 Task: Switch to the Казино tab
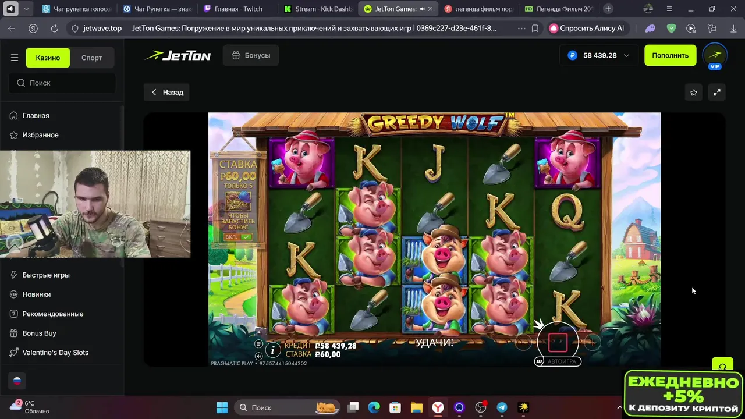click(x=48, y=58)
